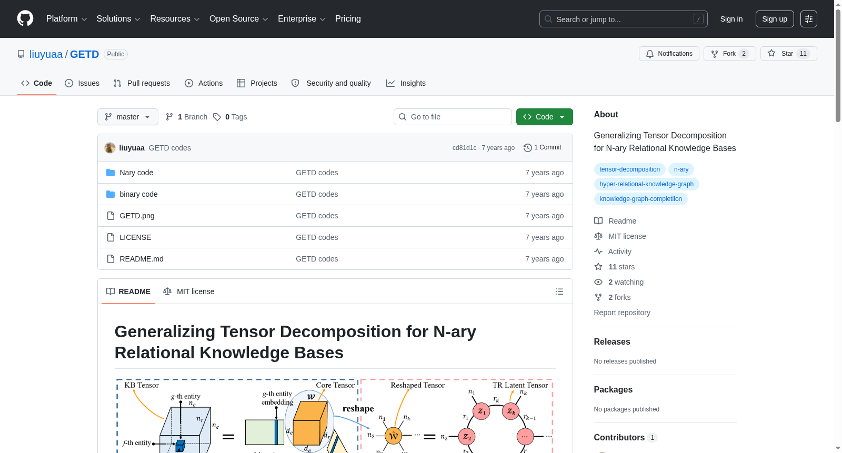Open the GitHub homepage logo
Viewport: 842px width, 453px height.
25,19
